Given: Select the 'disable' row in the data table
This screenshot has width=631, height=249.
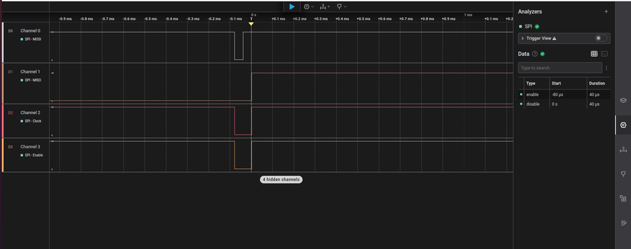Looking at the screenshot, I should point(564,104).
